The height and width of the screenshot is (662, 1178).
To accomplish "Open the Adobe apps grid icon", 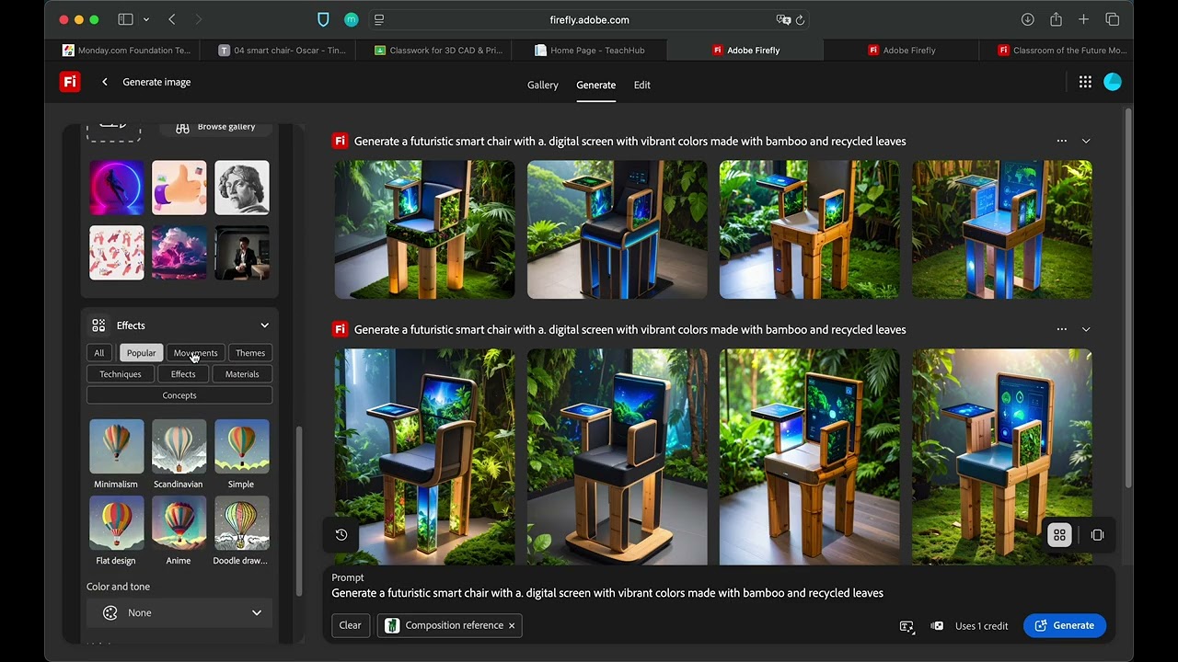I will point(1085,82).
